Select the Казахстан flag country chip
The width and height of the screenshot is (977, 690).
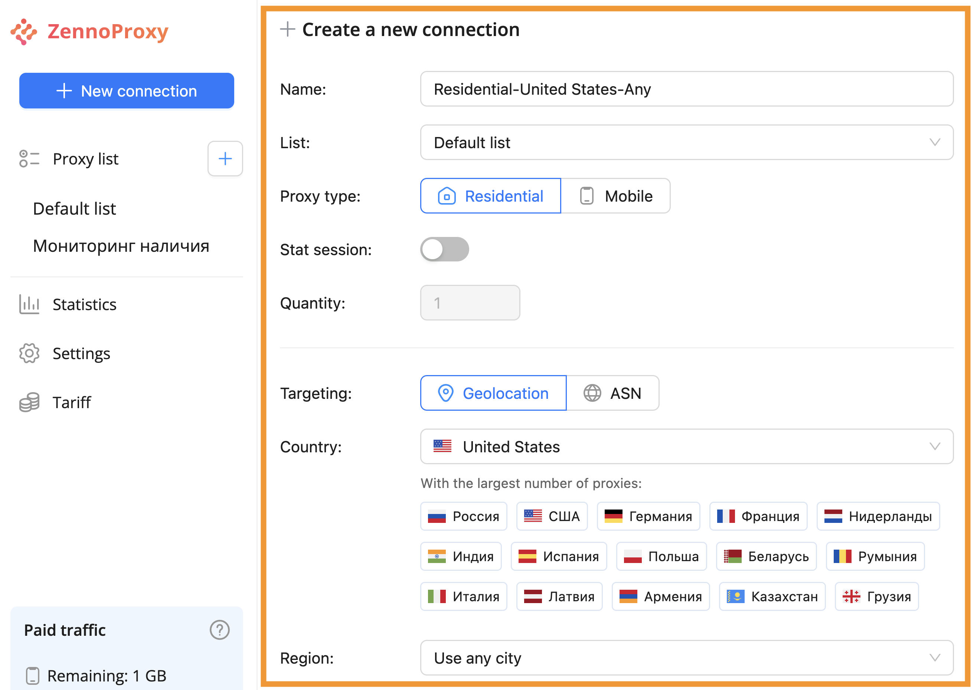pos(772,596)
